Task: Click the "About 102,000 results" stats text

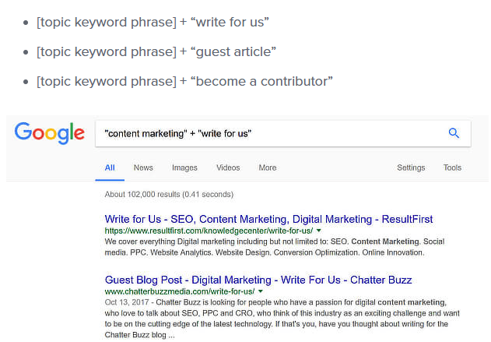Action: pos(169,194)
